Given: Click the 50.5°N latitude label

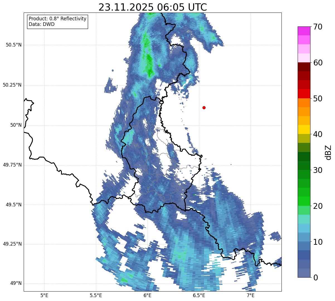Looking at the screenshot, I should [x=14, y=45].
